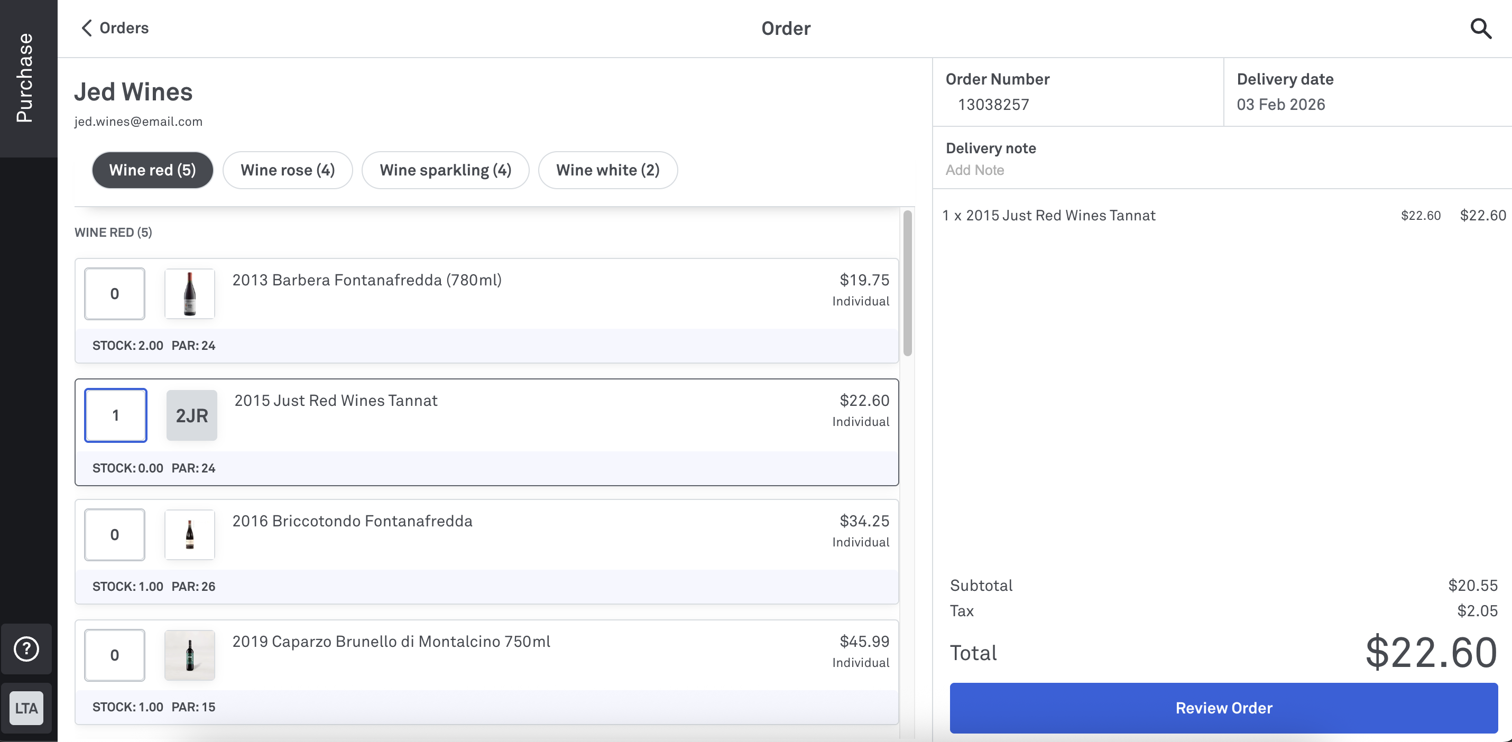
Task: Select the Wine red (5) tab
Action: 153,170
